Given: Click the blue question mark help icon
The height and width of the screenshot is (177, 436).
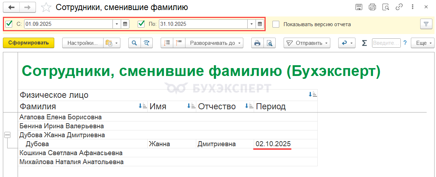Looking at the screenshot, I should (405, 43).
